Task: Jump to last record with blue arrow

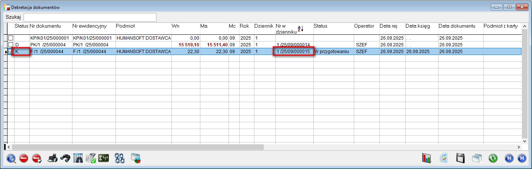Action: (521, 158)
